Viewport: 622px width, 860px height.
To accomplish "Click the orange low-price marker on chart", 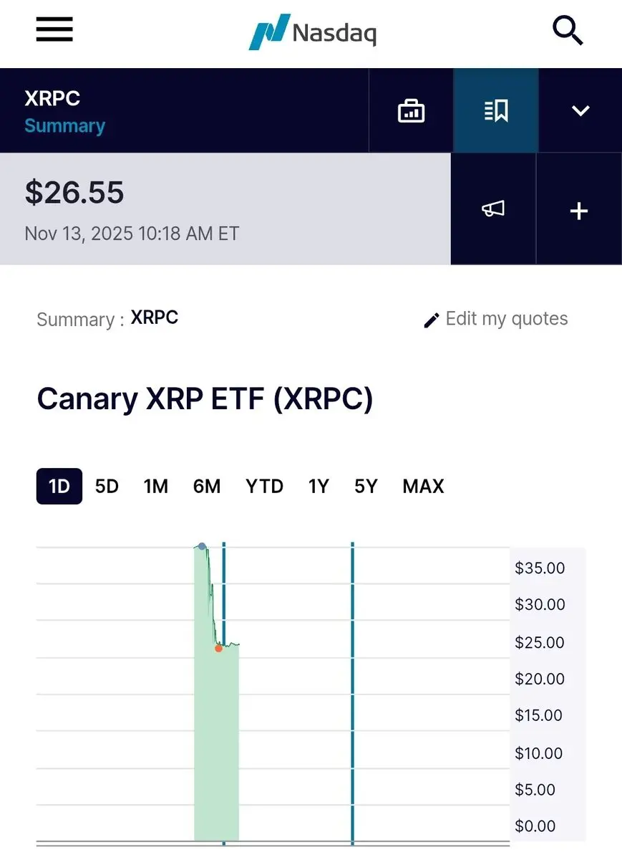I will (x=218, y=648).
